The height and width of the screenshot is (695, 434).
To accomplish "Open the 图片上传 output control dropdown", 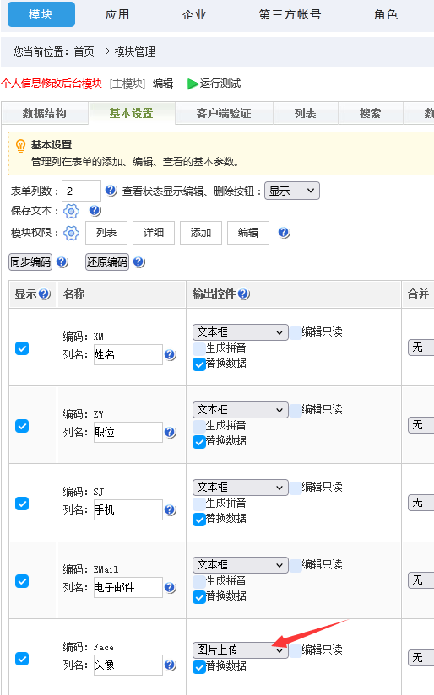I will [241, 650].
